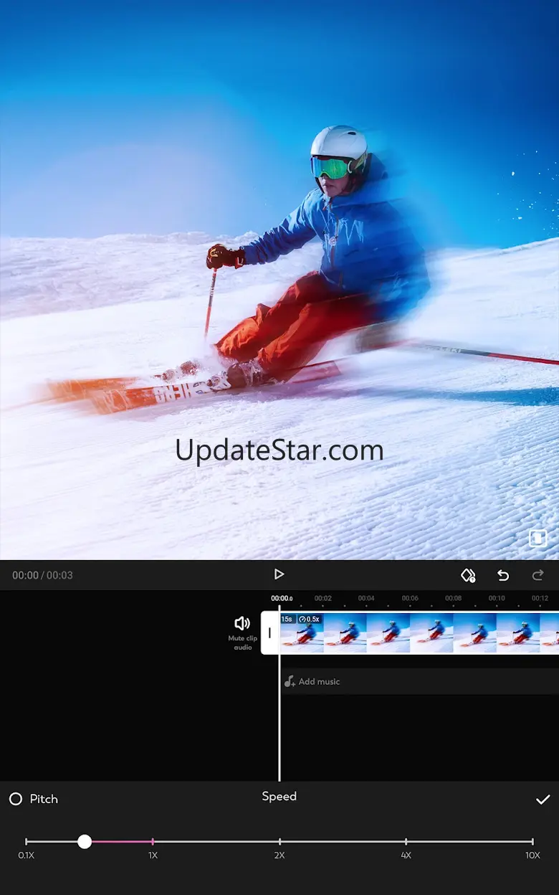Image resolution: width=559 pixels, height=895 pixels.
Task: Set speed to 0.1X slider start
Action: (26, 841)
